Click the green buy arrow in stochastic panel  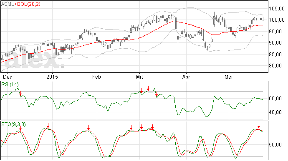110,157
